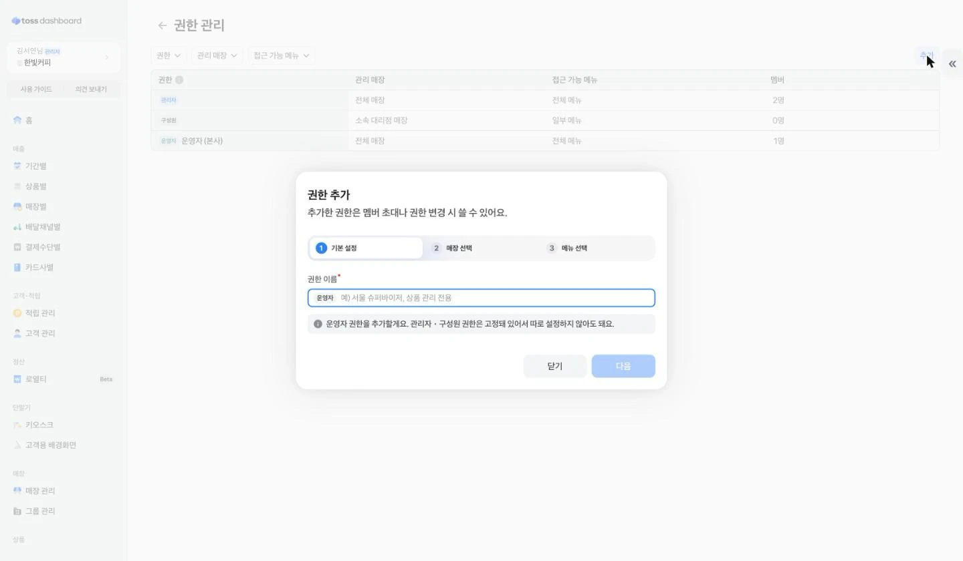Click the store icon beside 매장별
Screen dimensions: 963x561
17,206
